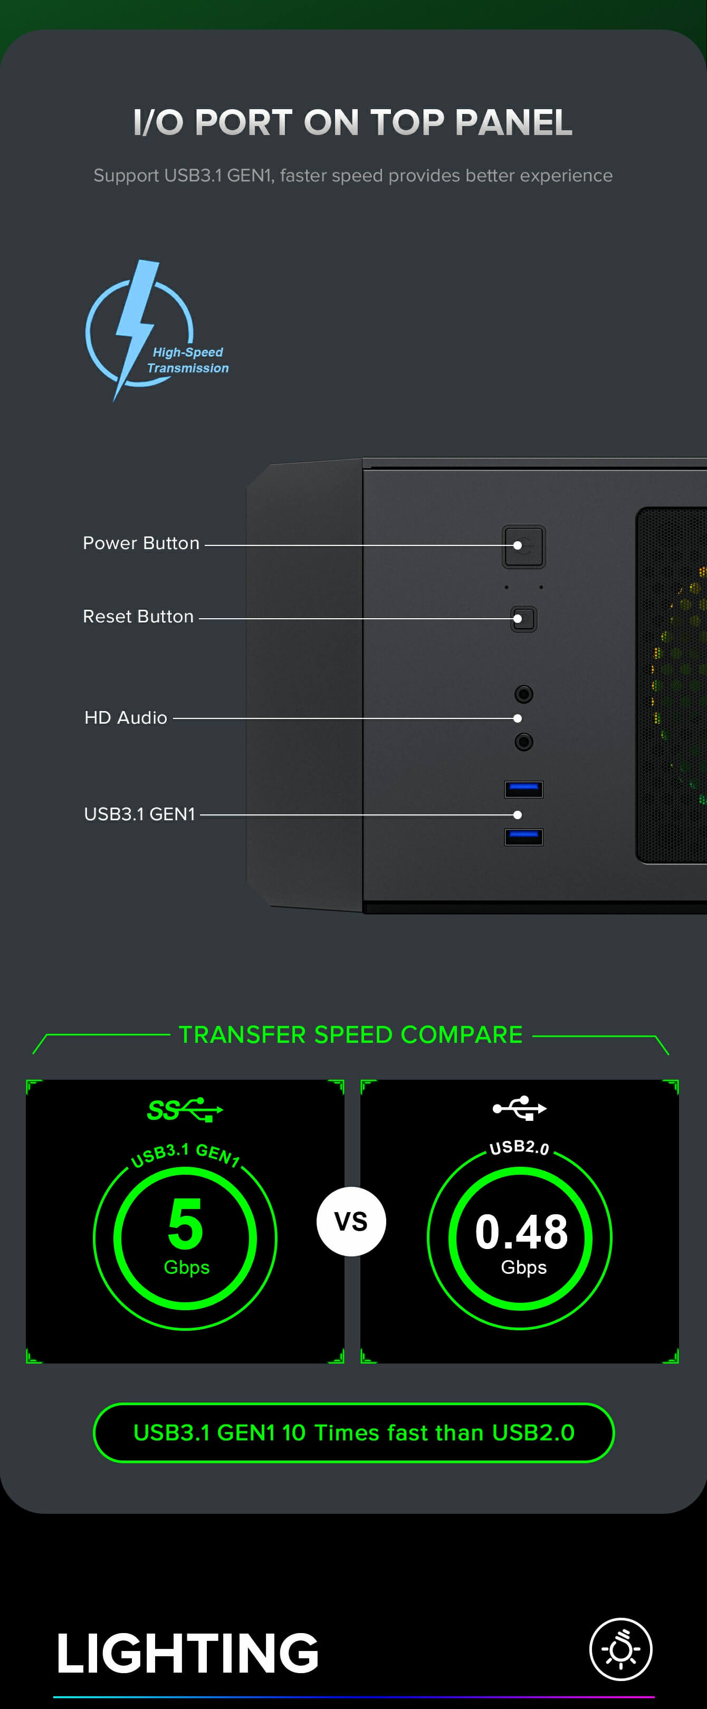This screenshot has height=1709, width=707.
Task: Click the white VS circle
Action: coord(351,1222)
